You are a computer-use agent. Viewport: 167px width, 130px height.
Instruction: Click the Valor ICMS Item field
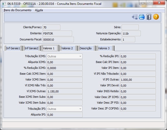click(65, 80)
